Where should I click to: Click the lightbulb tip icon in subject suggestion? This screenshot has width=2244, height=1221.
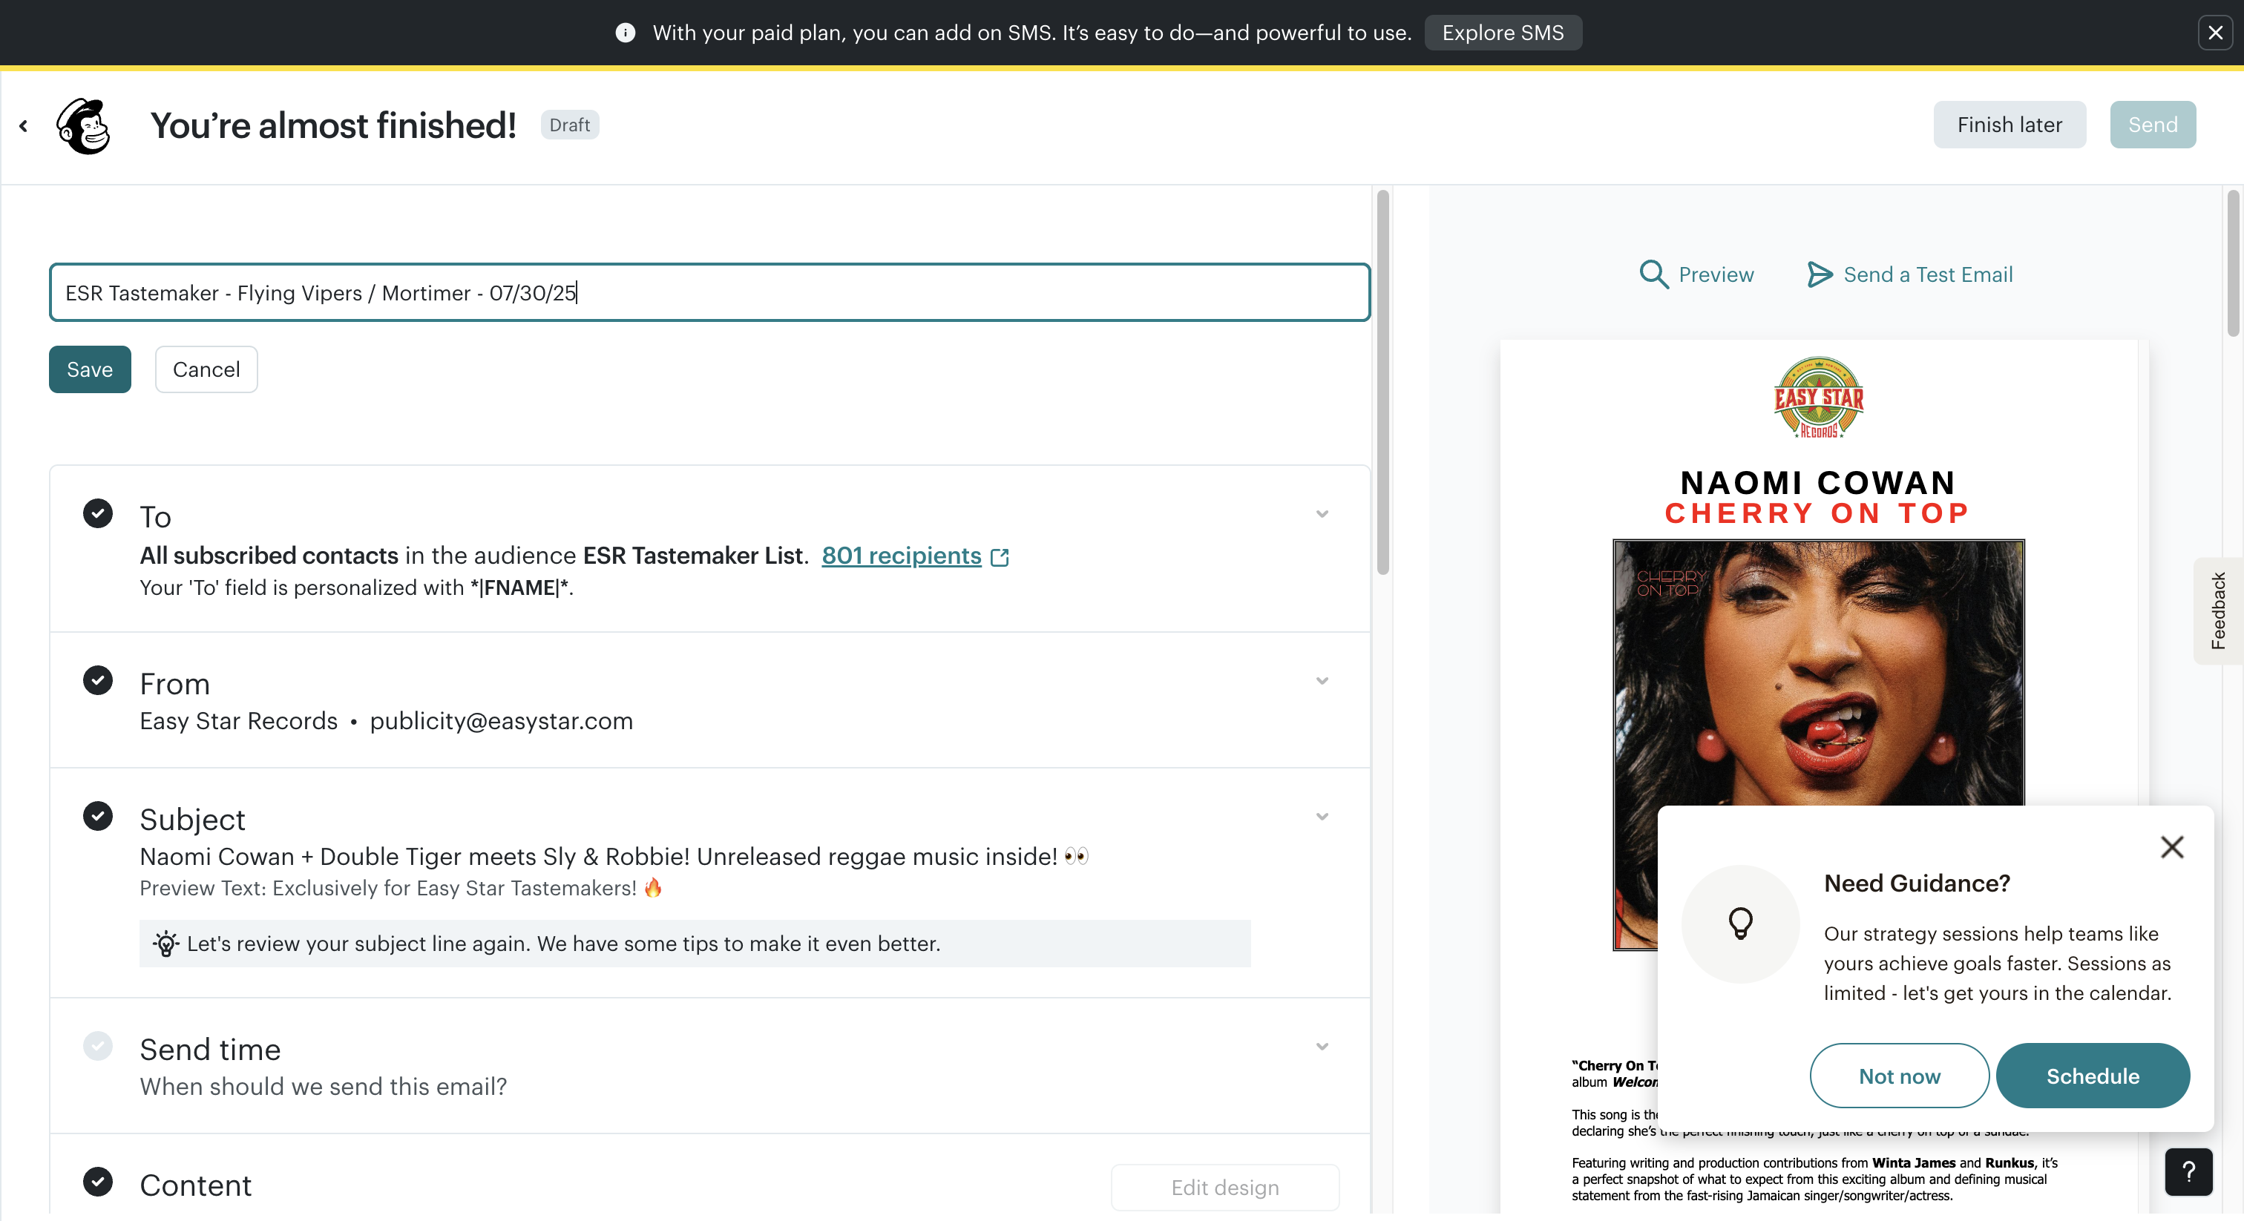point(165,943)
